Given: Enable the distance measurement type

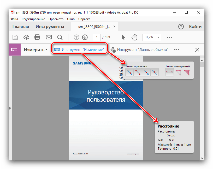Looking at the screenshot, I should pos(169,72).
